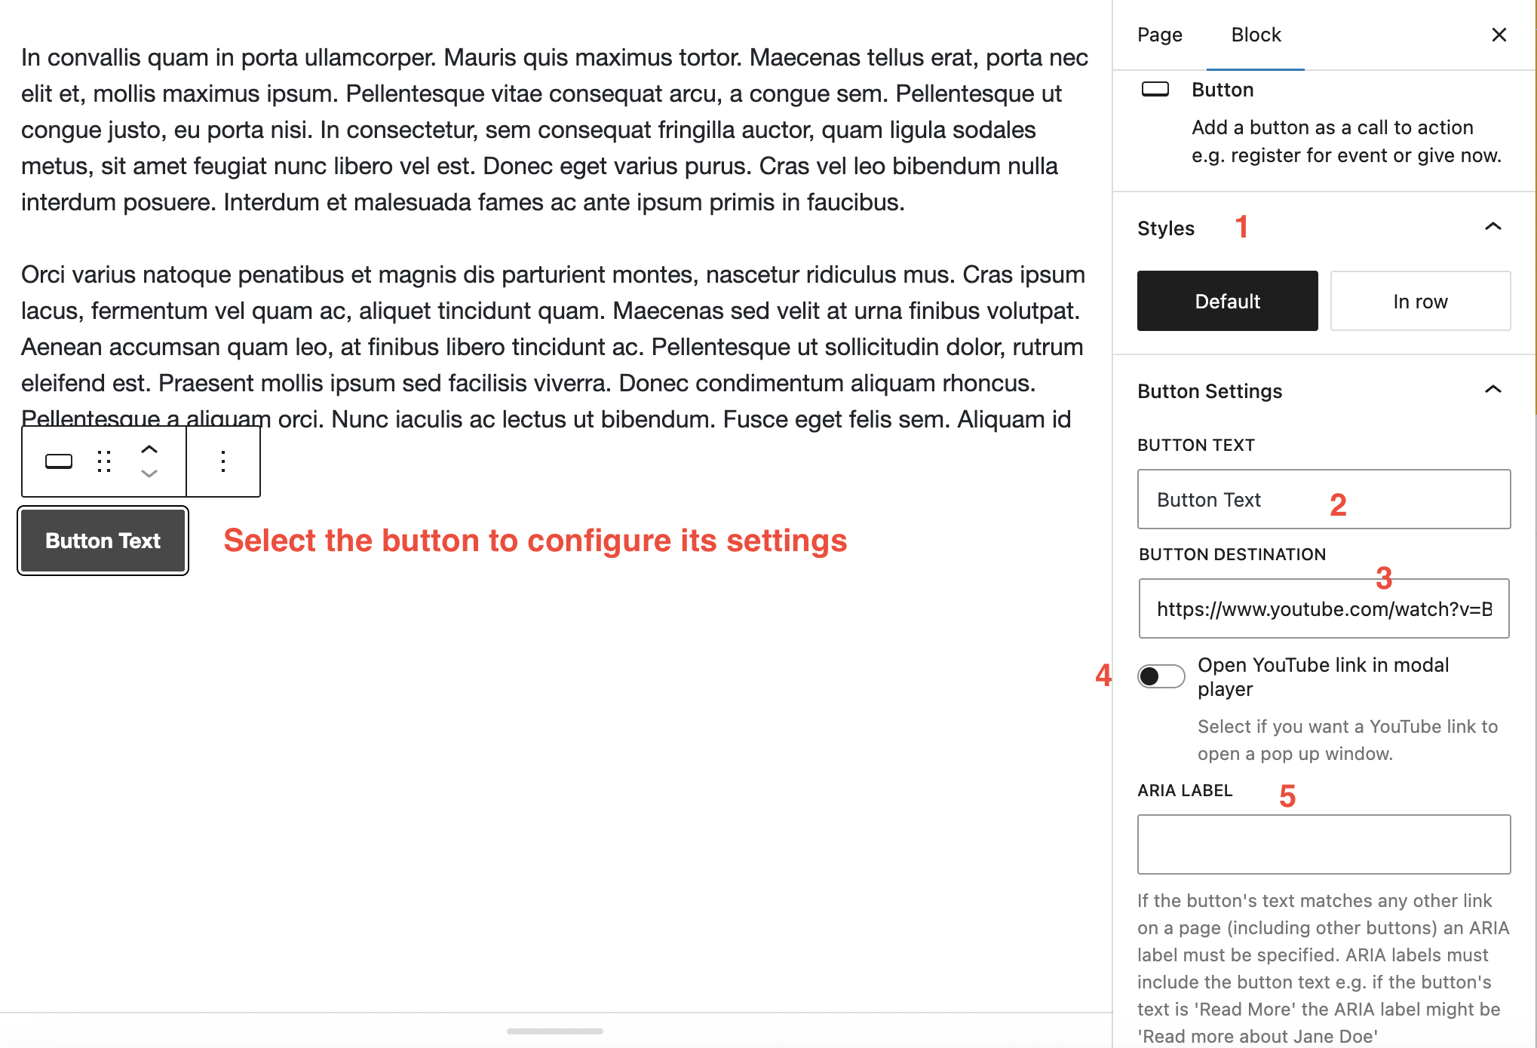Viewport: 1537px width, 1048px height.
Task: Move block up with up arrow
Action: coord(149,449)
